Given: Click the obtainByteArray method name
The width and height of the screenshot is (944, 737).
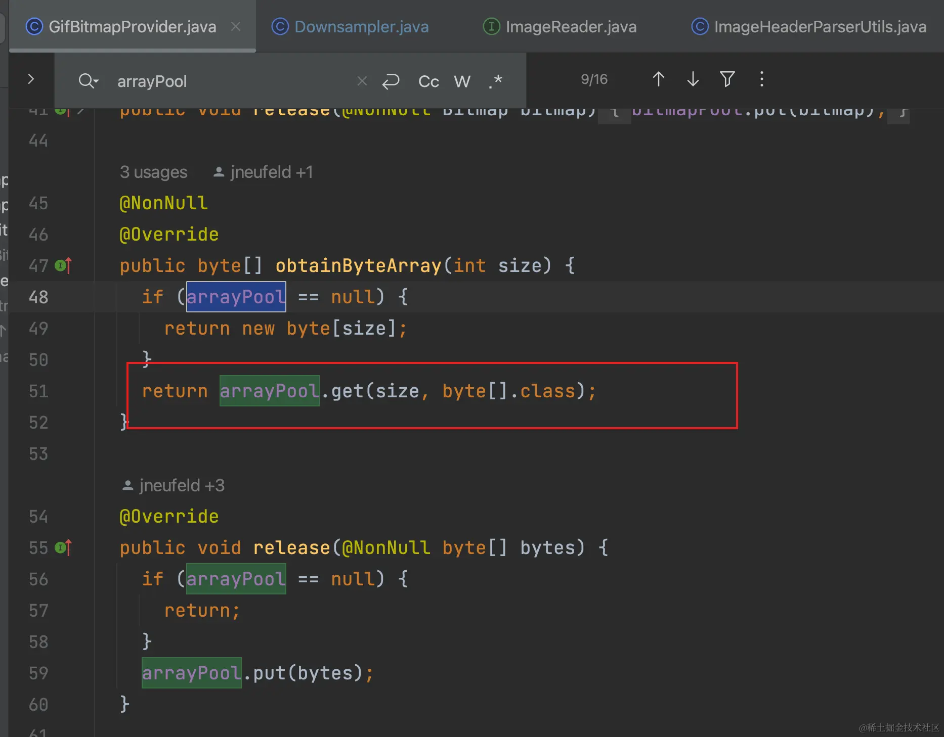Looking at the screenshot, I should (359, 265).
